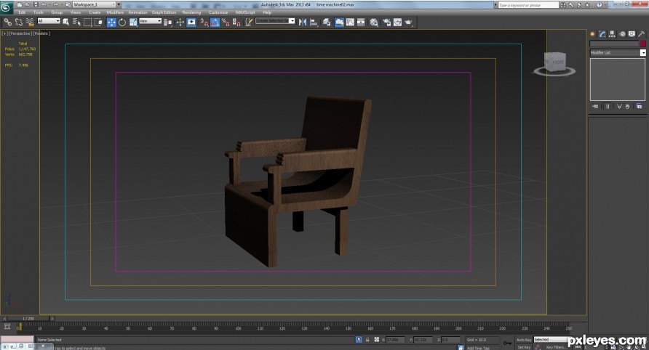Open the object color swatch
The height and width of the screenshot is (350, 649).
[x=642, y=44]
